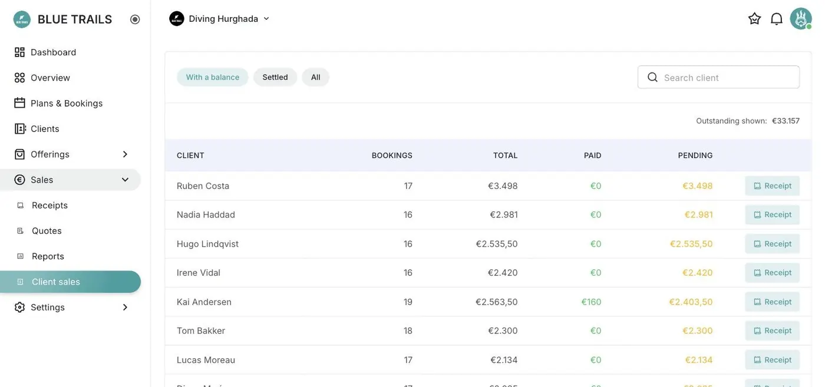Click the PENDING column header
The image size is (825, 387).
point(695,156)
